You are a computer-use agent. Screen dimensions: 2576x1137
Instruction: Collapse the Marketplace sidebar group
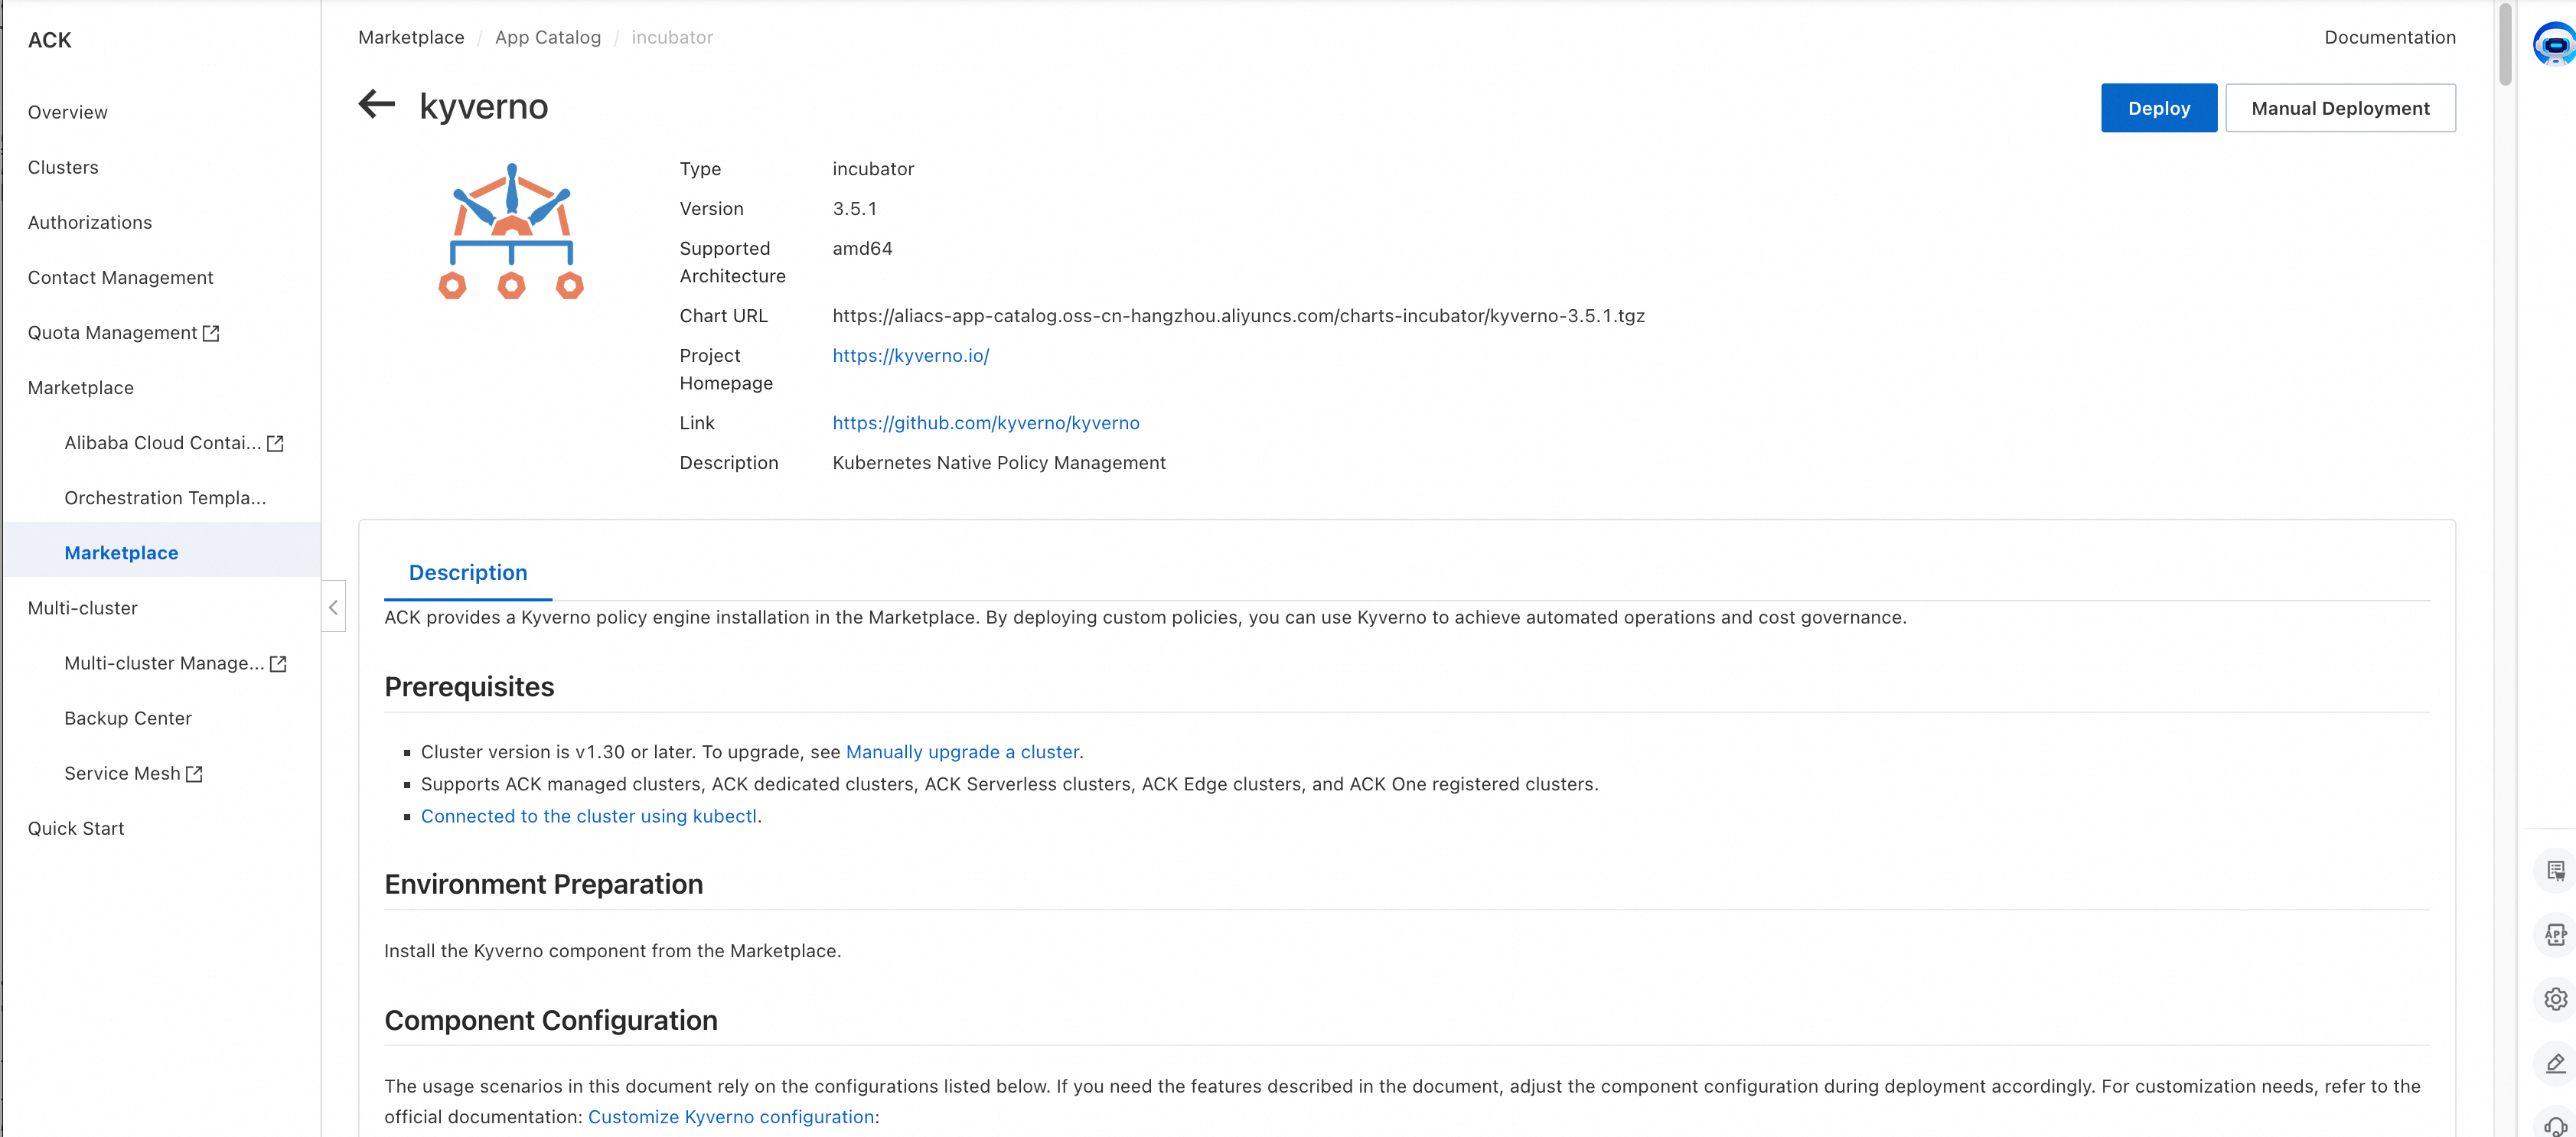81,388
